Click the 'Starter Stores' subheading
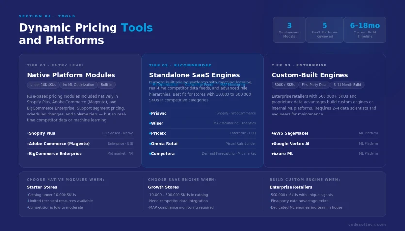The image size is (405, 231). [42, 187]
